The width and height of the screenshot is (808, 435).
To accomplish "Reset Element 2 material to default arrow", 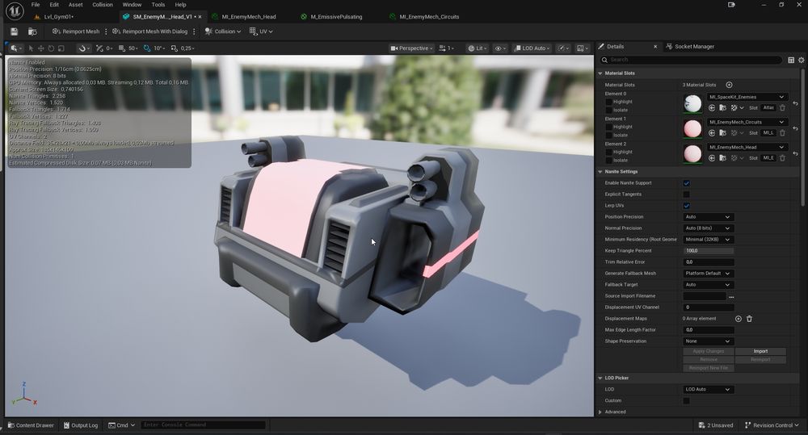I will (x=795, y=153).
